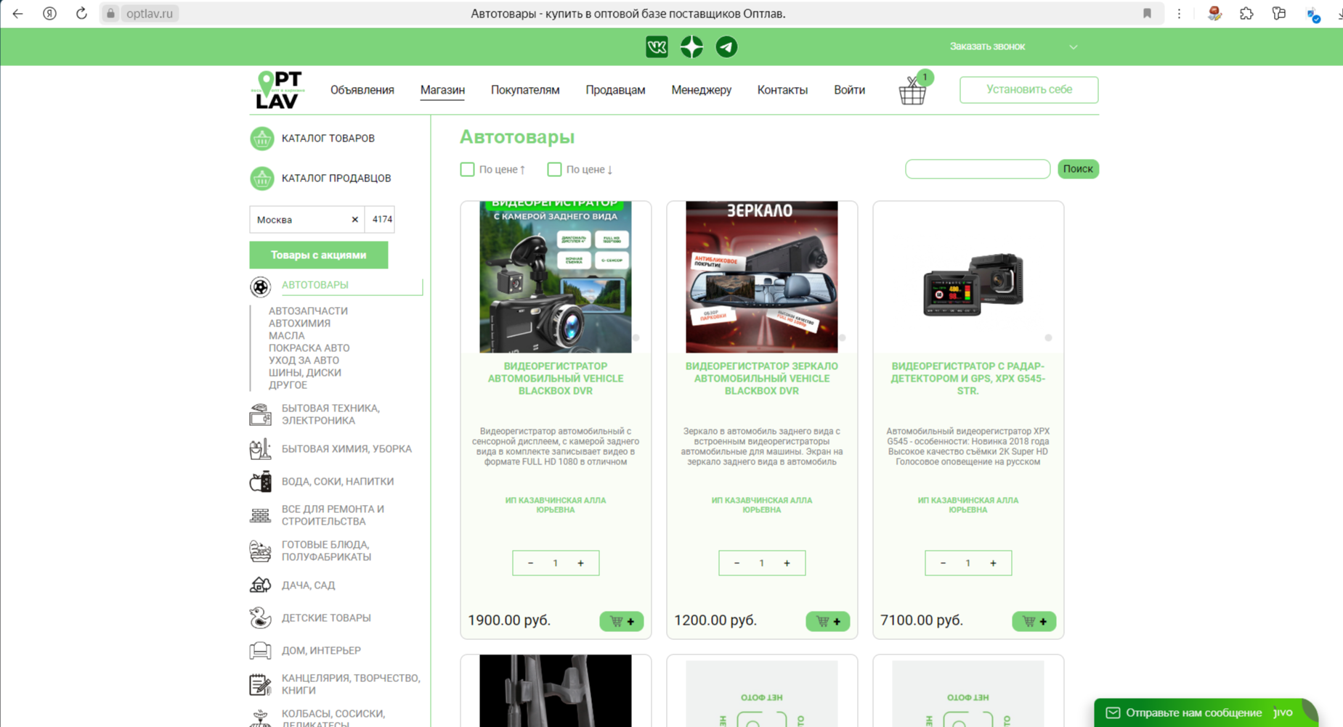Viewport: 1343px width, 727px height.
Task: Click the Автотовары wheel icon
Action: [x=260, y=287]
